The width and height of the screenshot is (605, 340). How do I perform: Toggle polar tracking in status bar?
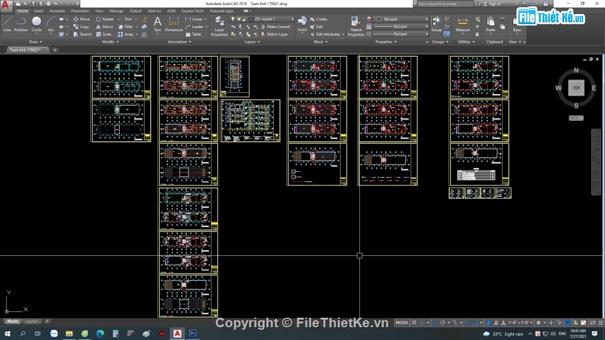443,323
